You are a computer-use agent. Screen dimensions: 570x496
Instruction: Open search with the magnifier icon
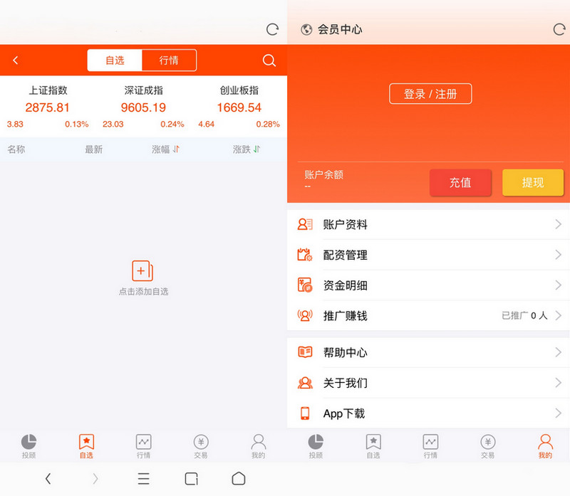click(x=269, y=60)
